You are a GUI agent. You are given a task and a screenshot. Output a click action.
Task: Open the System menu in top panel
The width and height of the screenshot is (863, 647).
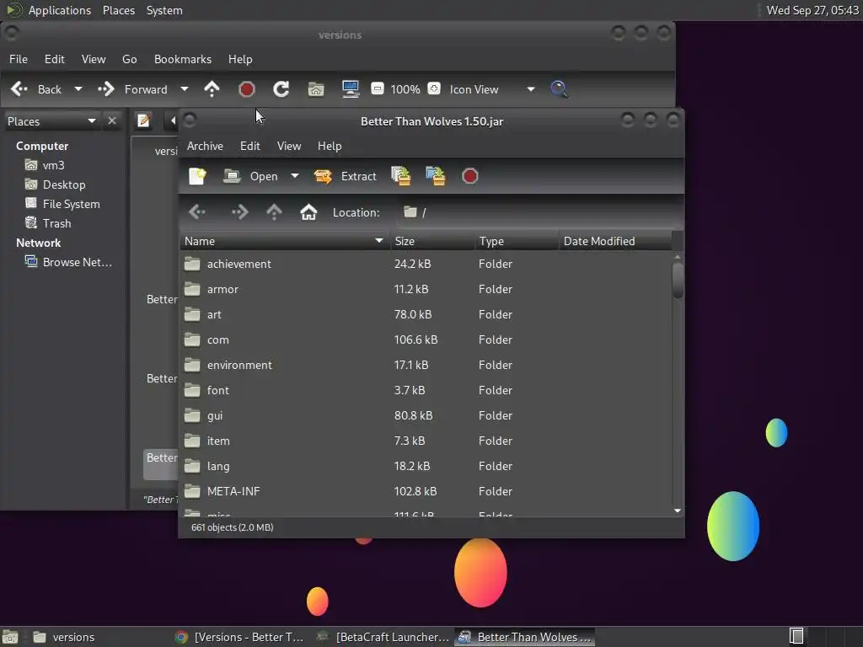point(164,10)
